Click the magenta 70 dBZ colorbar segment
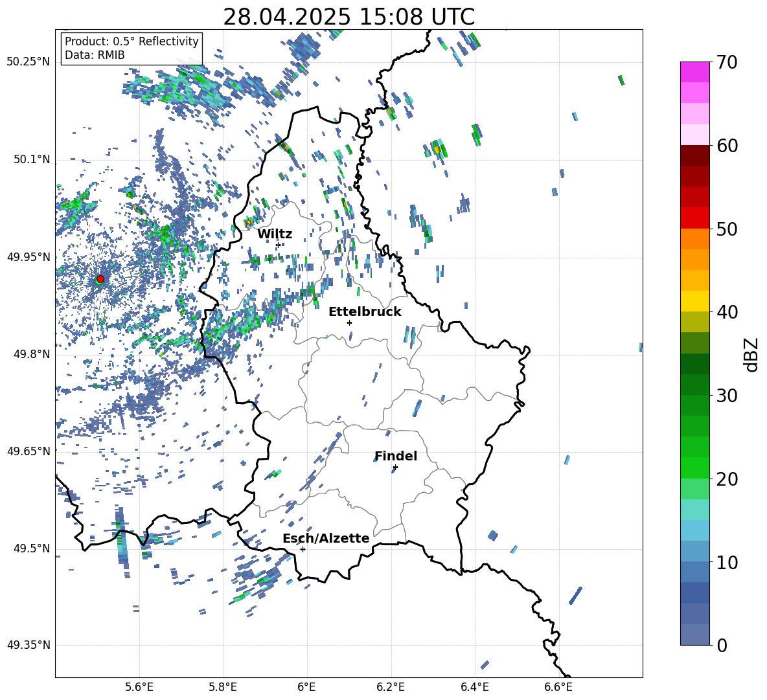The image size is (767, 700). click(694, 72)
